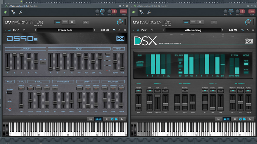Viewport: 257px width, 144px height.
Task: Toggle the DRIVE power switch in the DS90s
Action: pos(21,88)
